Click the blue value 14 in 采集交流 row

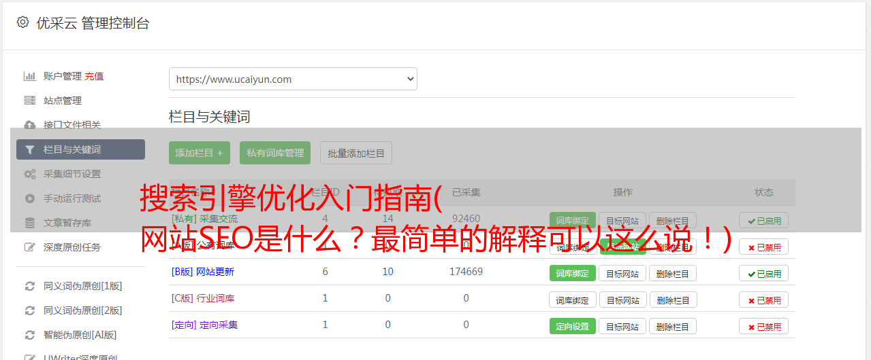[x=387, y=219]
